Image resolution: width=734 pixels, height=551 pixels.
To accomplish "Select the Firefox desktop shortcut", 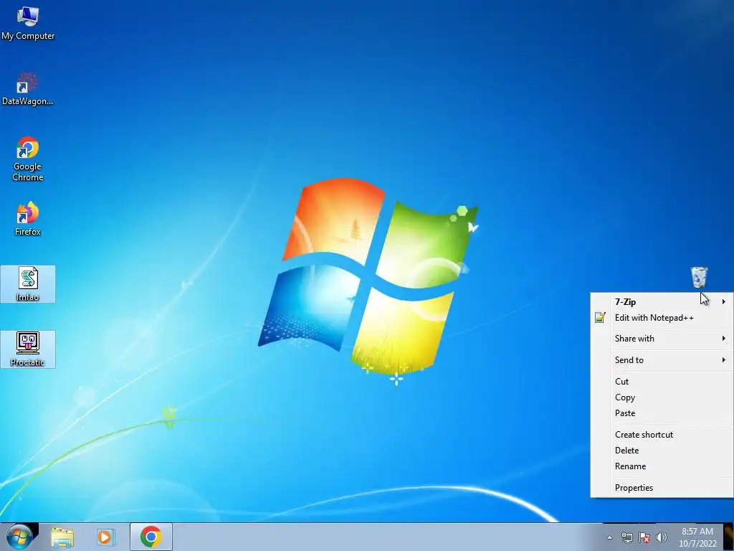I will click(x=28, y=219).
